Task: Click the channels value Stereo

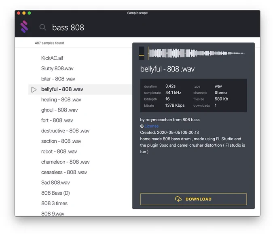Action: pyautogui.click(x=221, y=93)
